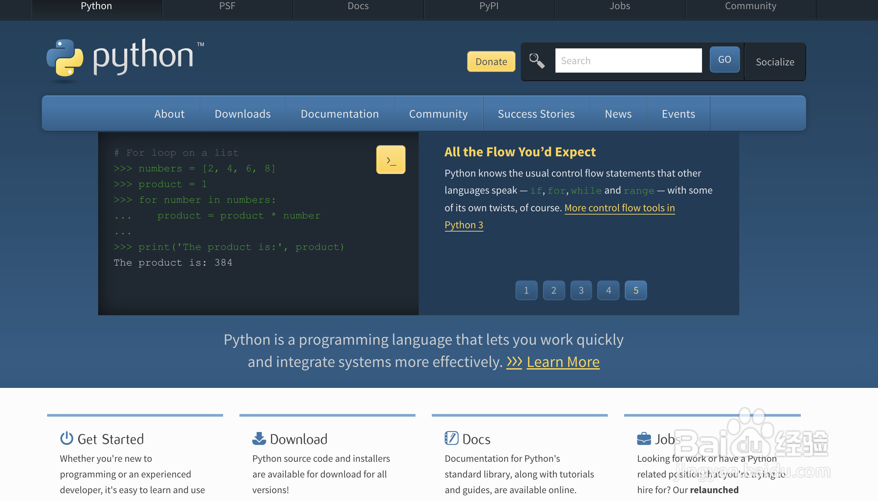Switch to the PyPI top tab
Image resolution: width=878 pixels, height=501 pixels.
[489, 6]
